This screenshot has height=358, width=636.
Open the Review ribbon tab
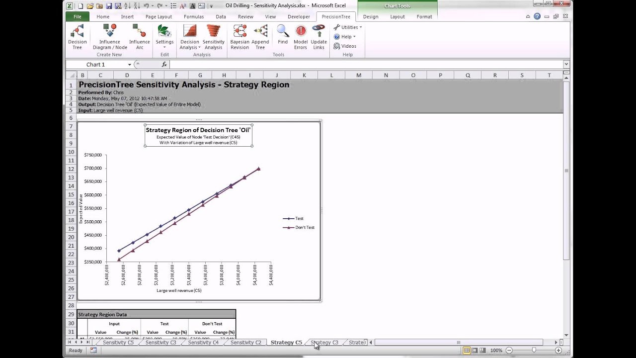point(245,16)
